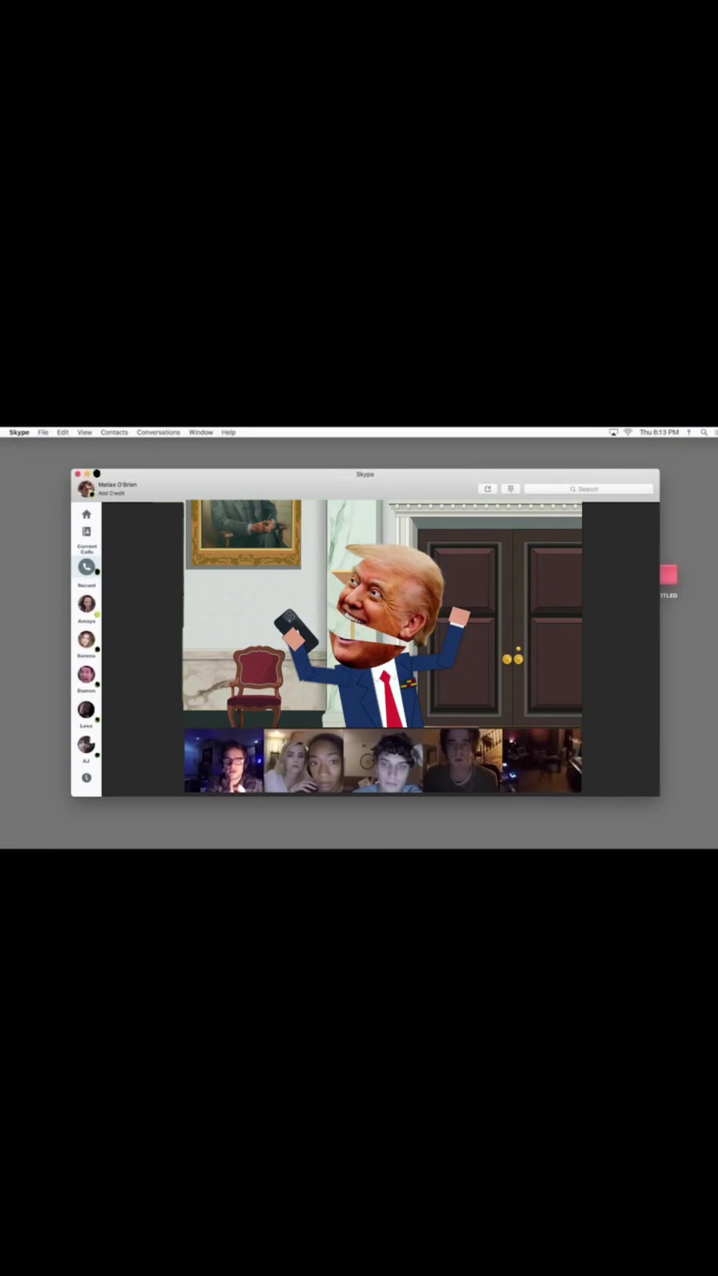Select thumbnail with two women
Image resolution: width=718 pixels, height=1276 pixels.
304,760
